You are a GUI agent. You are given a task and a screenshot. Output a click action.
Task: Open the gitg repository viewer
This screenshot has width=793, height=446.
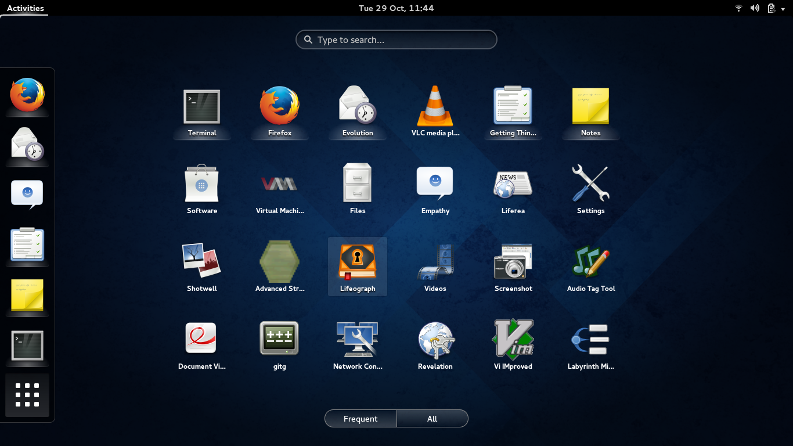(279, 339)
